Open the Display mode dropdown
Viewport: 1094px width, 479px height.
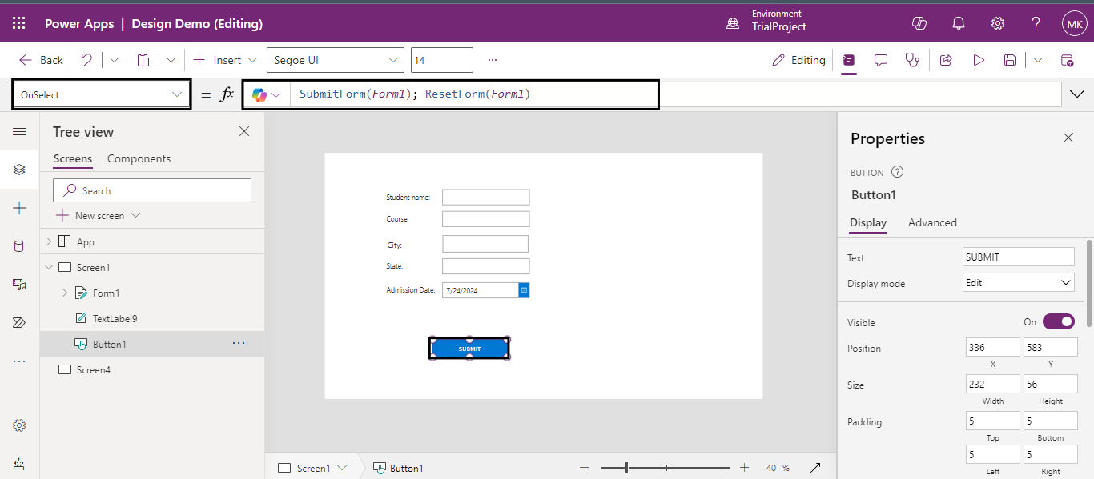coord(1018,283)
